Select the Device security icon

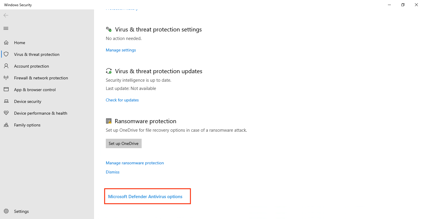(x=6, y=101)
